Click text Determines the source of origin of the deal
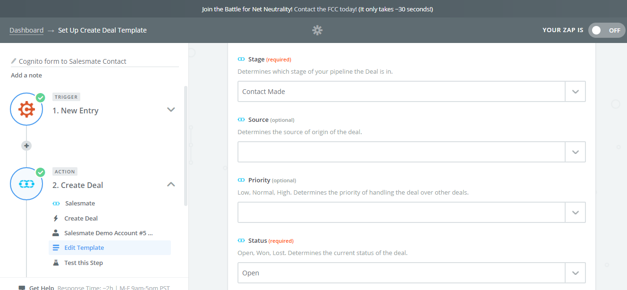This screenshot has width=627, height=290. tap(300, 132)
